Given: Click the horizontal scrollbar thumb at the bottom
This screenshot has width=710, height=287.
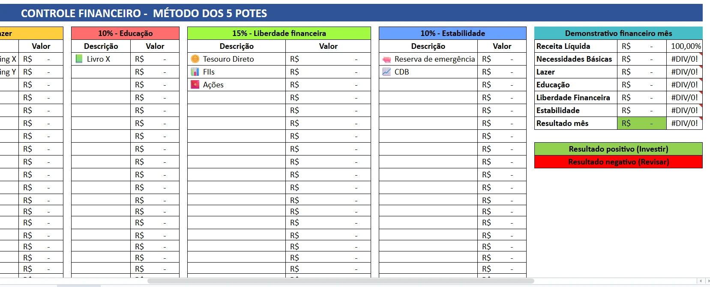Looking at the screenshot, I should [341, 281].
